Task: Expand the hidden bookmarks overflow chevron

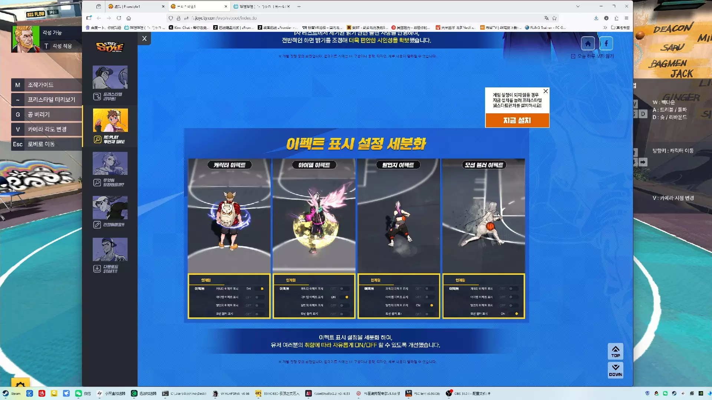Action: (605, 27)
